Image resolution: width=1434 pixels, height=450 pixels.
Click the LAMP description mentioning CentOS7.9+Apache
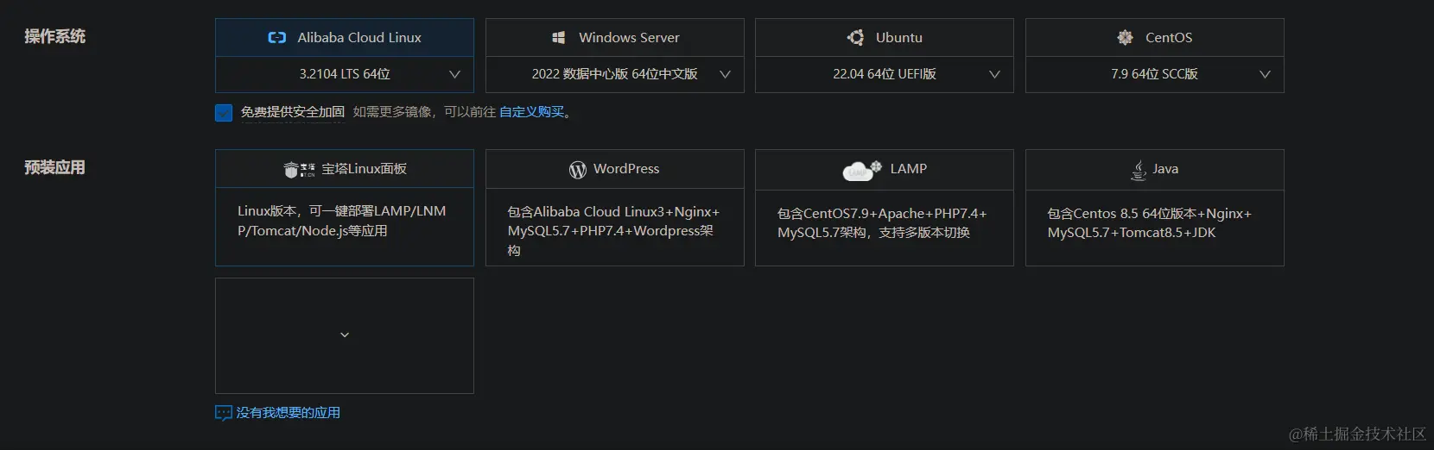[882, 222]
